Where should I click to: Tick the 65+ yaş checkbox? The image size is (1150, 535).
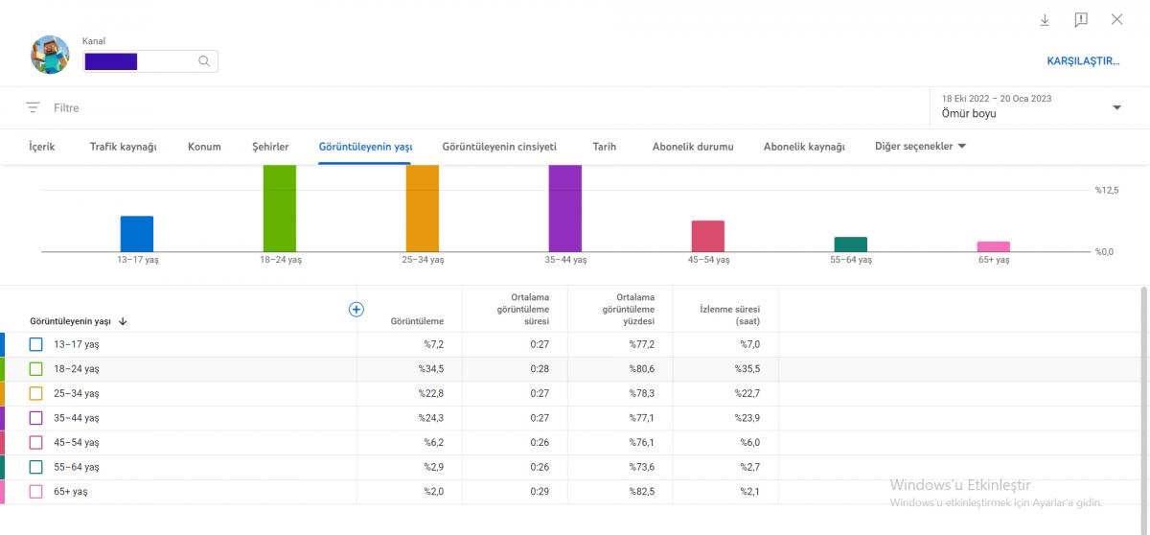coord(36,492)
